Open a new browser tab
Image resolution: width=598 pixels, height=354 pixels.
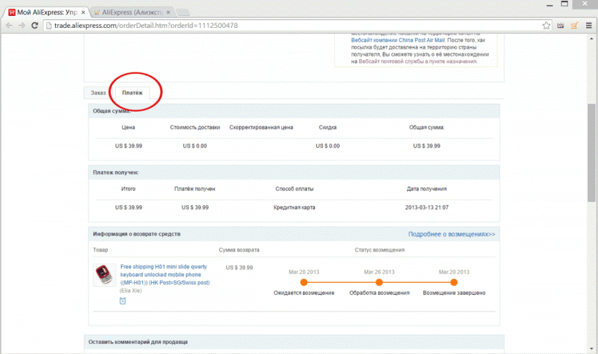click(183, 12)
